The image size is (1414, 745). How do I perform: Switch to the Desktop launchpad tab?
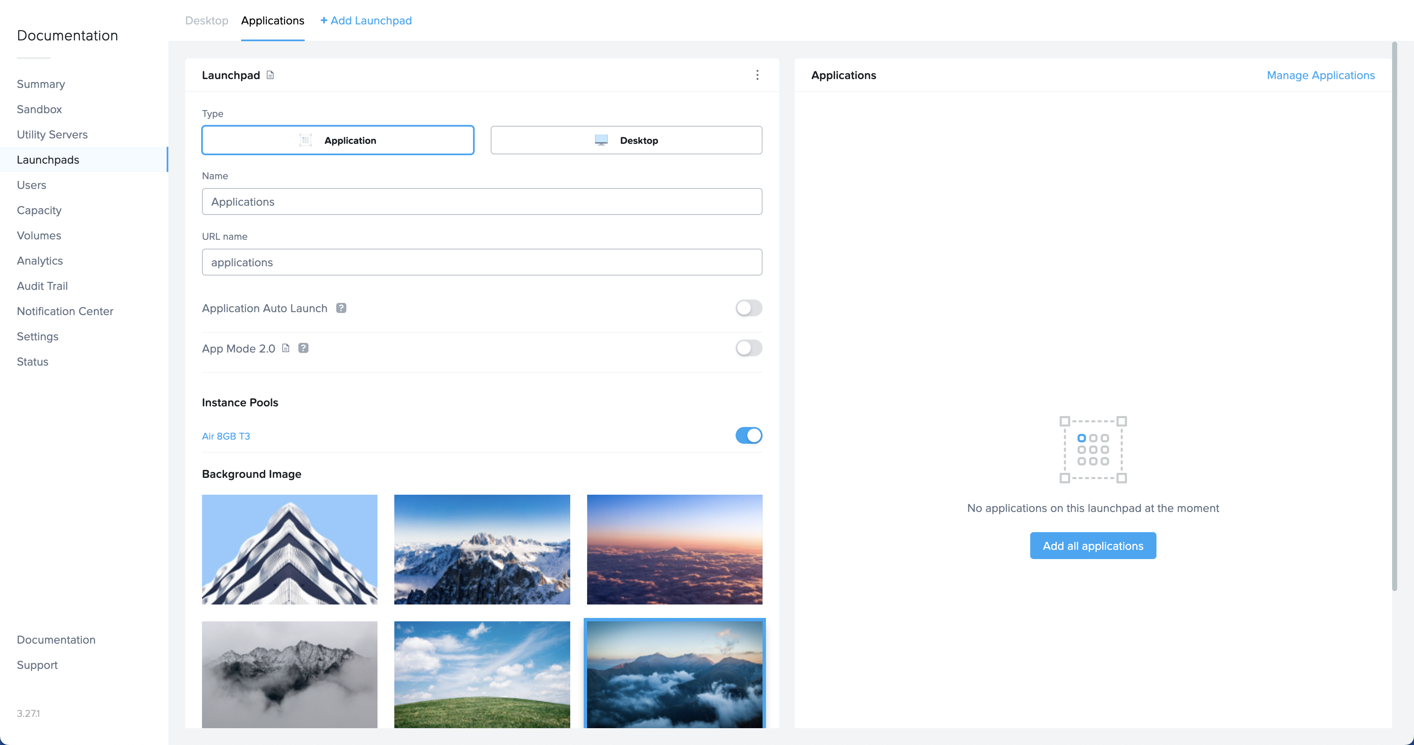tap(206, 20)
